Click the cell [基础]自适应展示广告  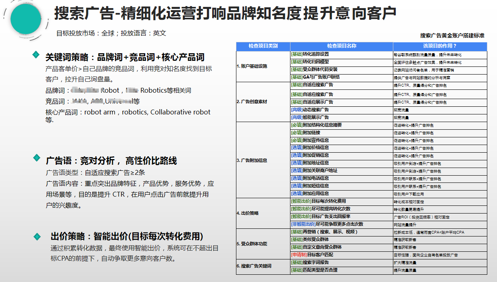[342, 102]
